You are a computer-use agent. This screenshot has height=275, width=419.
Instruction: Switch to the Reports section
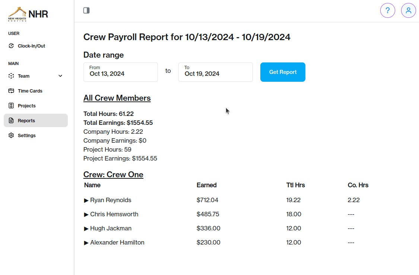pos(26,120)
